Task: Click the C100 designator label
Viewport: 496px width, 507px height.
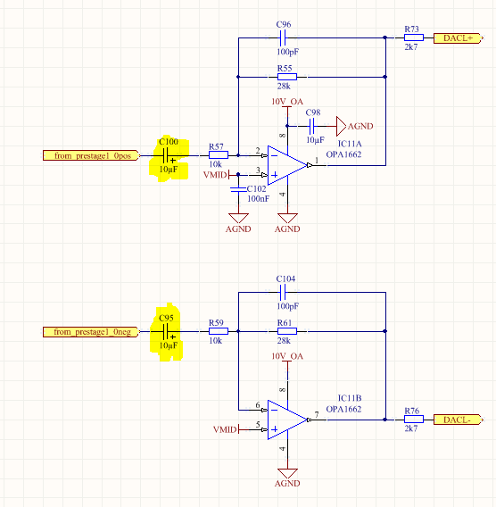Action: tap(169, 142)
